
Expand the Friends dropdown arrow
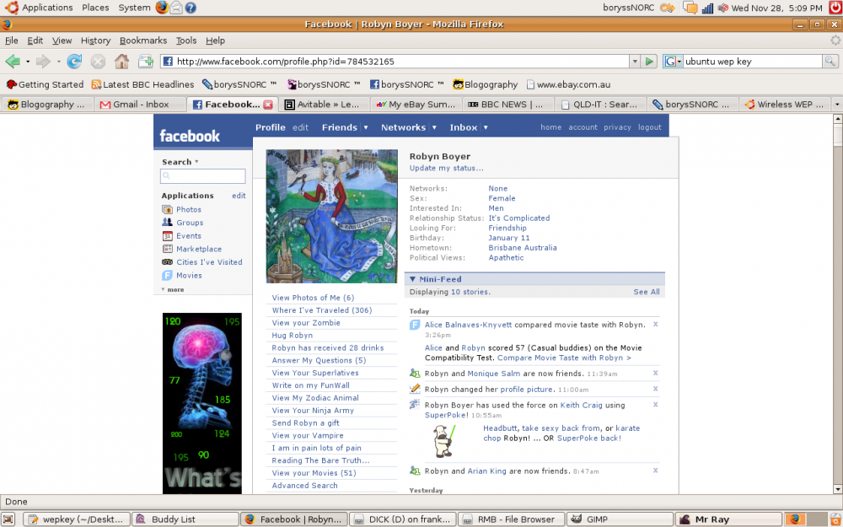pos(366,127)
